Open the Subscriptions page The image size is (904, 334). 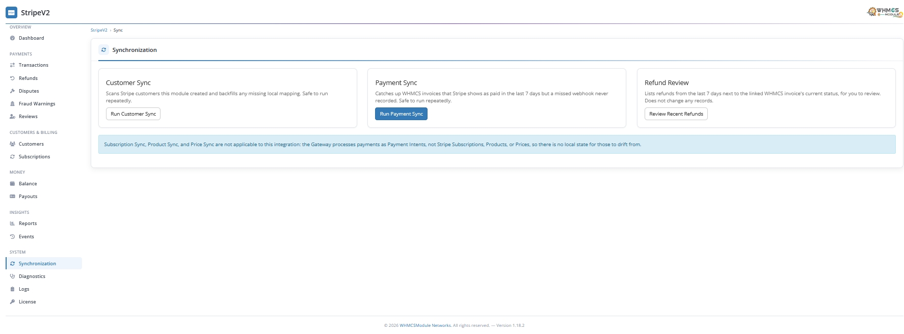(x=44, y=157)
